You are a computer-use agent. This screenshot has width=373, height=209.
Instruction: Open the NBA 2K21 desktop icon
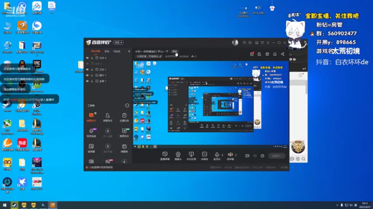point(37,183)
